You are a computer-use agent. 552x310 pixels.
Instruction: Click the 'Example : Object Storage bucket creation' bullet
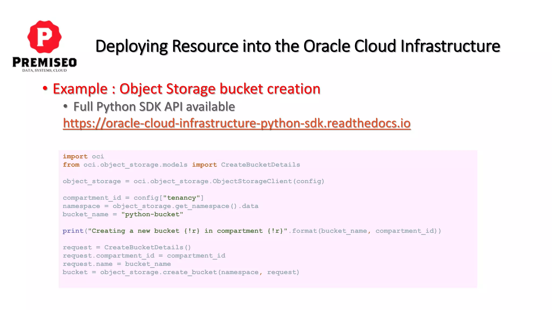click(x=187, y=89)
